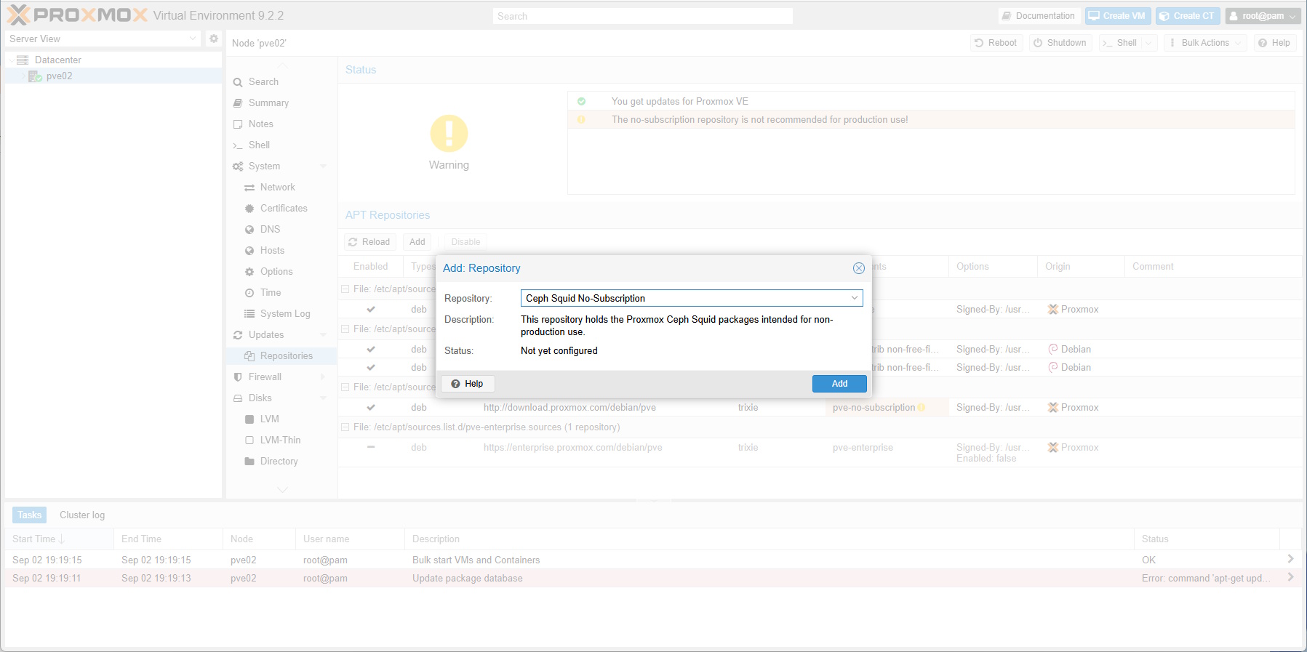Click Create CT button
Screen dimensions: 1307x652
[1186, 16]
